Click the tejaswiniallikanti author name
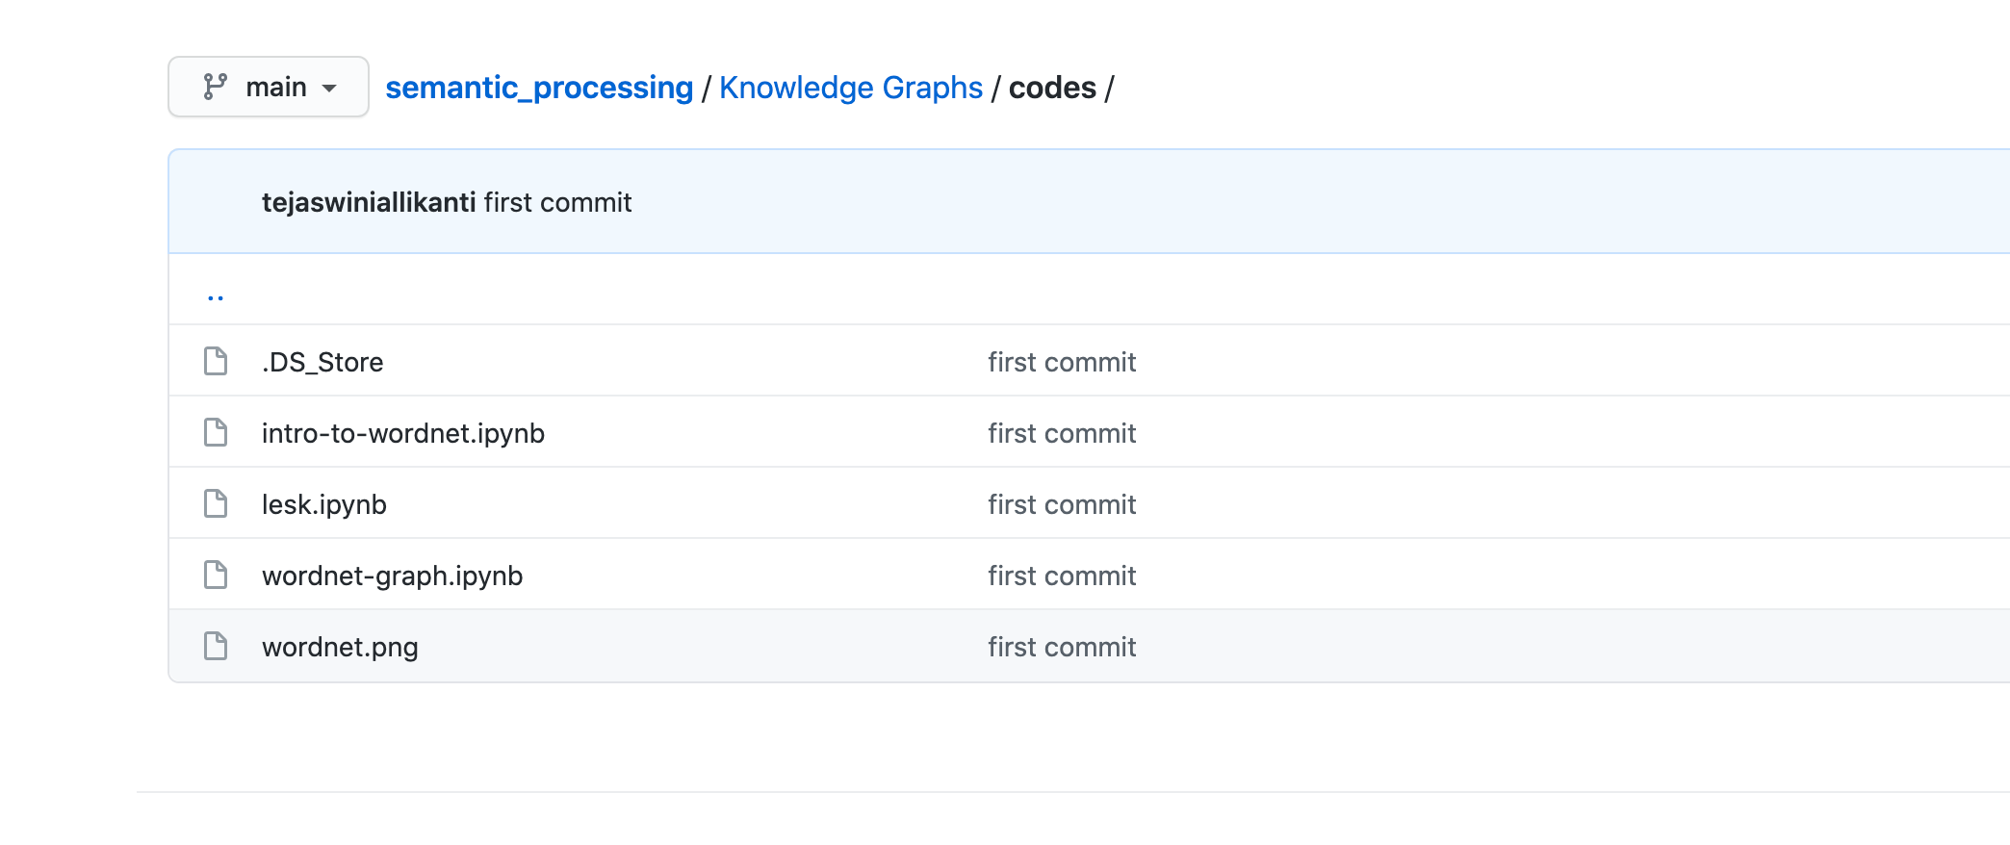The image size is (2010, 845). point(369,202)
